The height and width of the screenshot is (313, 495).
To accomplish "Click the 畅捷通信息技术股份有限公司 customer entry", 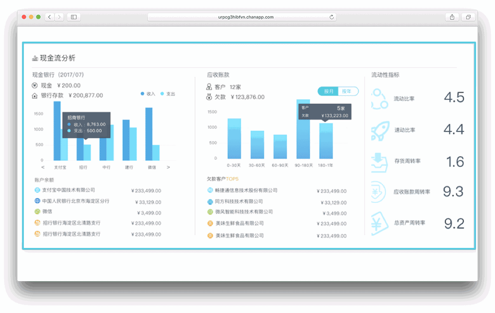I will [246, 191].
